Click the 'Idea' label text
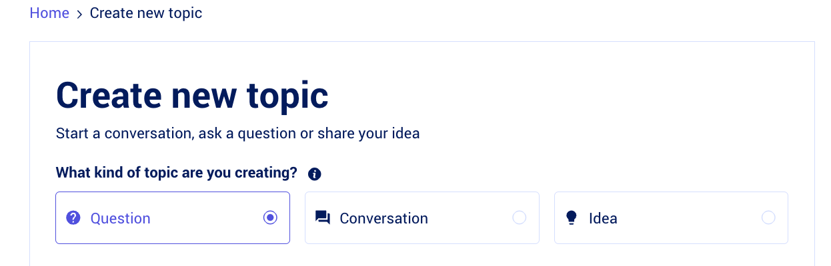Viewport: 831px width, 266px height. 603,218
